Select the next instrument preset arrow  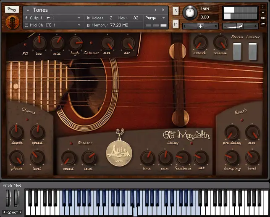coord(163,10)
